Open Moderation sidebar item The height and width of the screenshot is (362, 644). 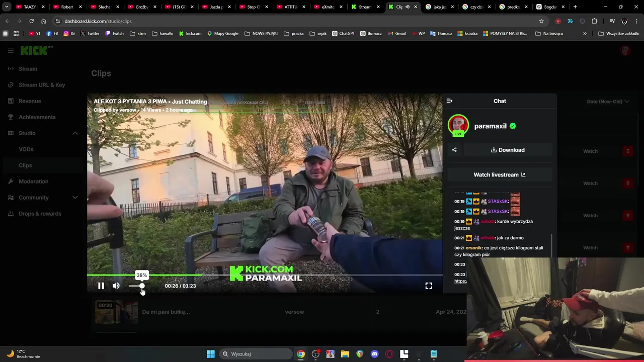(x=33, y=182)
